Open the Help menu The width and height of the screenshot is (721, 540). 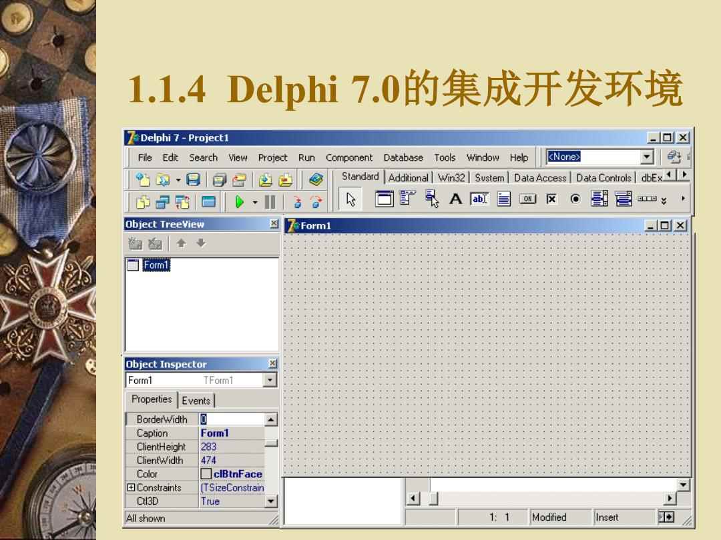519,157
